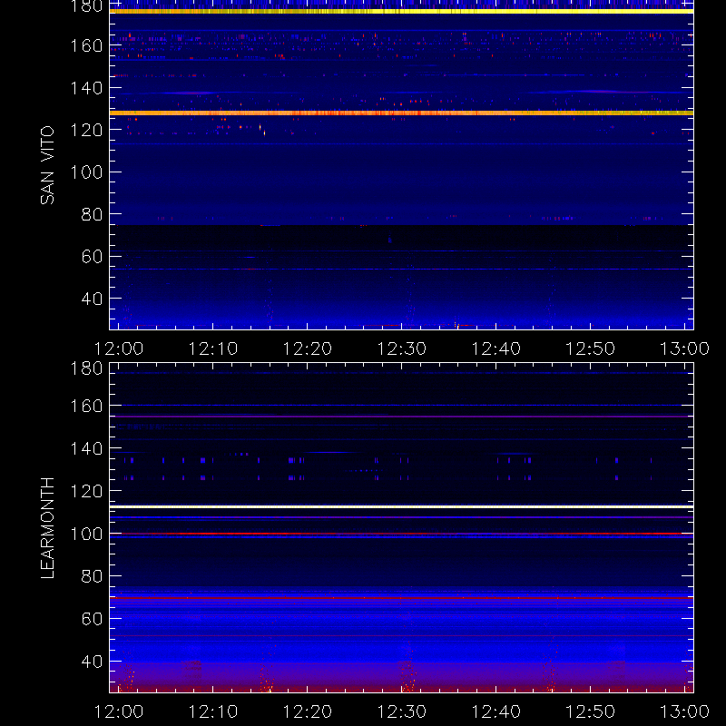726x726 pixels.
Task: Select the 60 tick label on San Vito axis
Action: [92, 257]
